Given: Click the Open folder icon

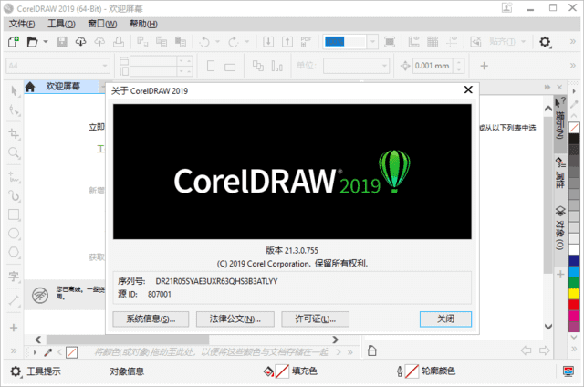Looking at the screenshot, I should tap(32, 42).
